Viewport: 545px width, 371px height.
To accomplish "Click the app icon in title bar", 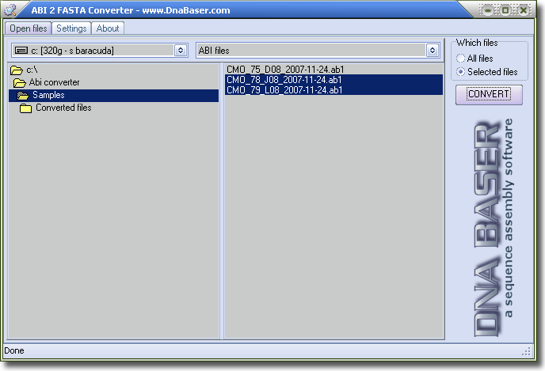I will click(x=10, y=10).
